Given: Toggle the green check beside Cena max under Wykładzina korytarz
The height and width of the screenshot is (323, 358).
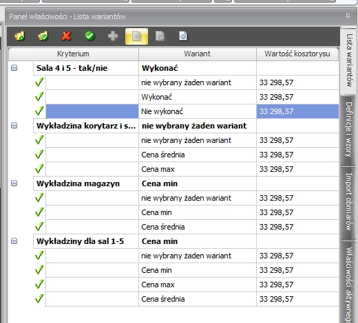Looking at the screenshot, I should 39,169.
